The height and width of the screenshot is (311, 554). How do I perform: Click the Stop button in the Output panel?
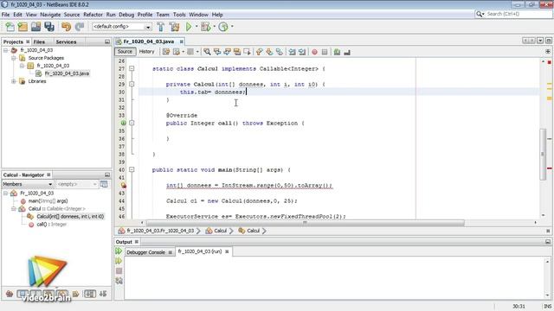[x=119, y=270]
